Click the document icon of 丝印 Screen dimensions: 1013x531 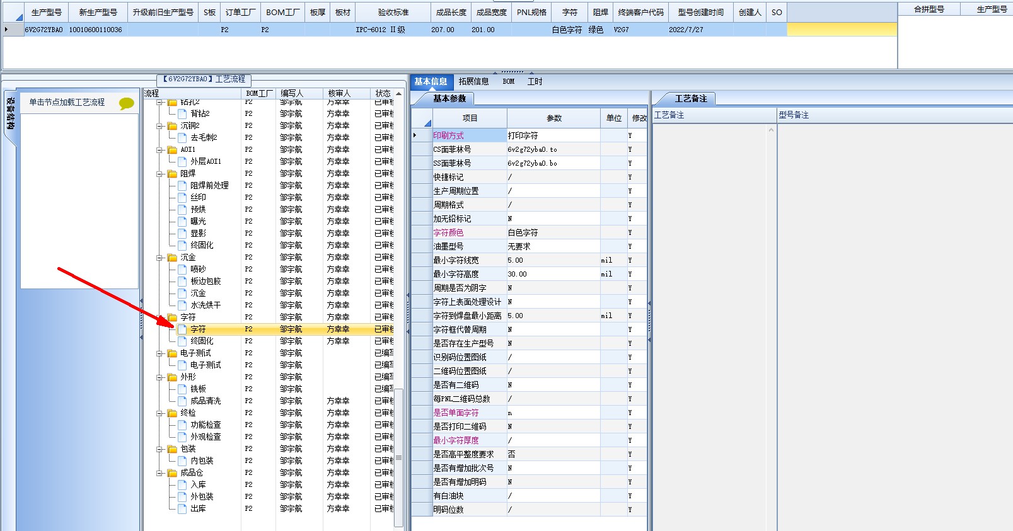click(x=183, y=198)
